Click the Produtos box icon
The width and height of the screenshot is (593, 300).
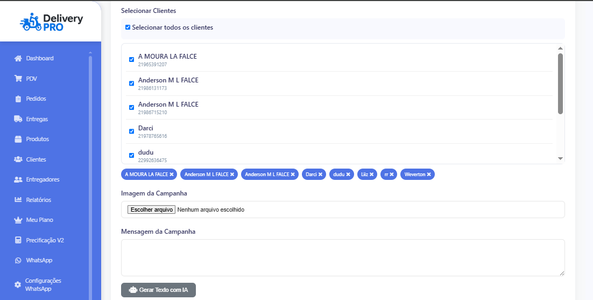[x=18, y=139]
